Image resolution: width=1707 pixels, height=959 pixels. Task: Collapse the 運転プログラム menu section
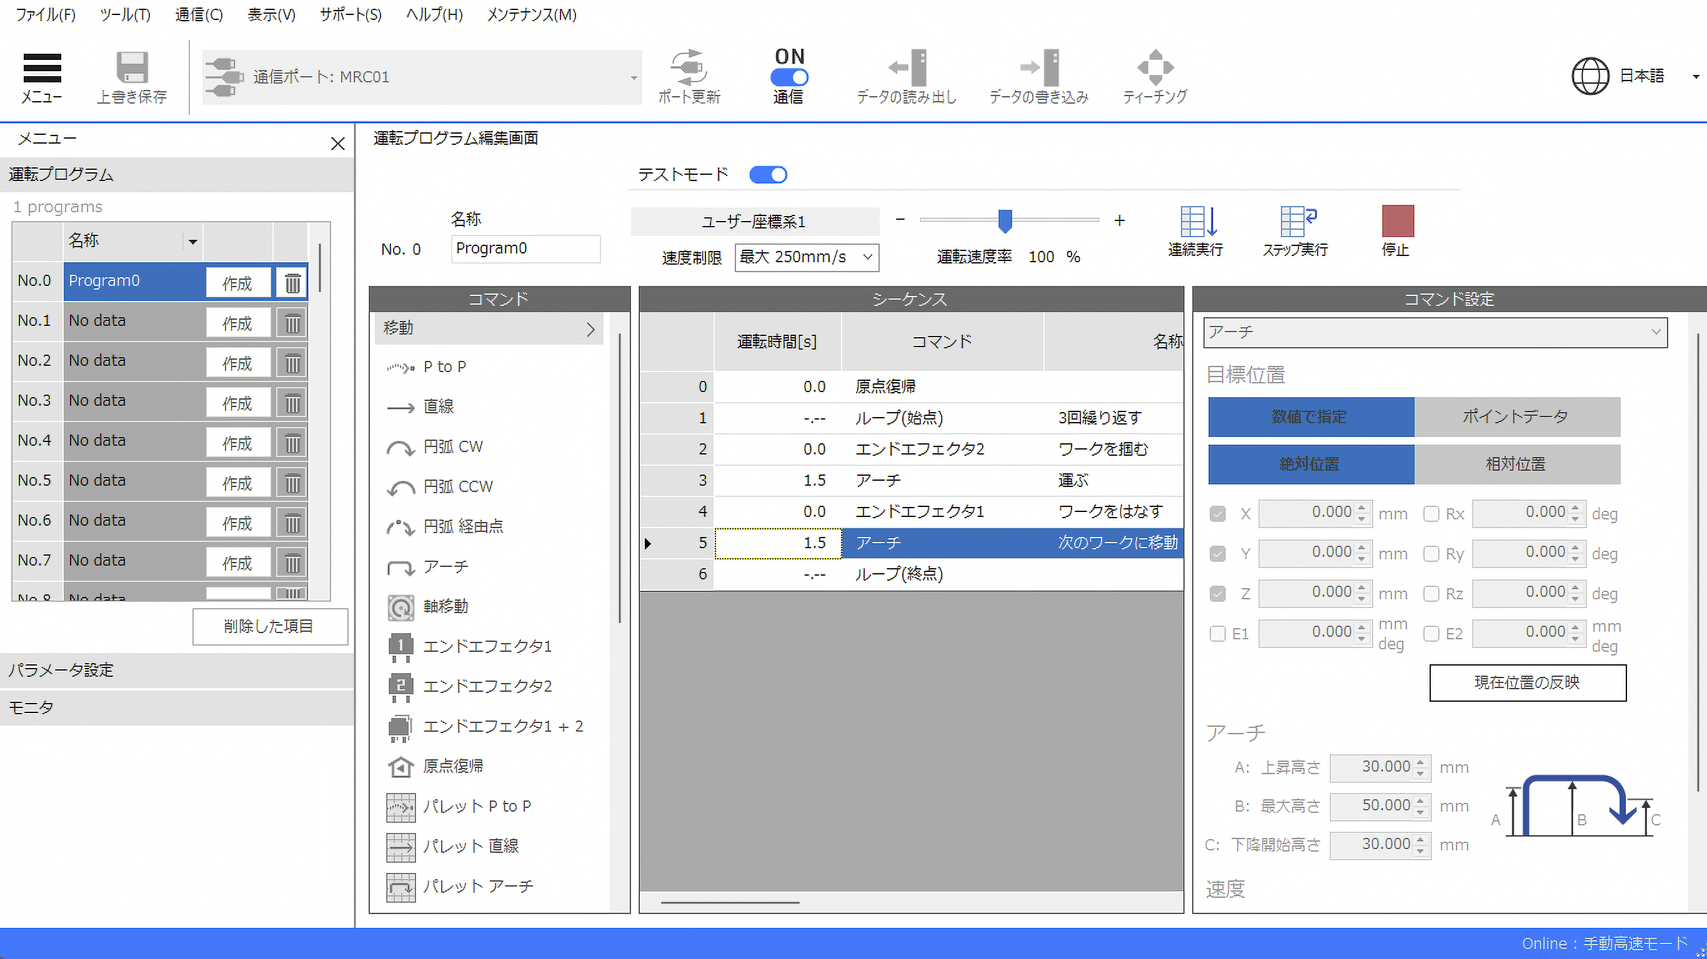177,175
